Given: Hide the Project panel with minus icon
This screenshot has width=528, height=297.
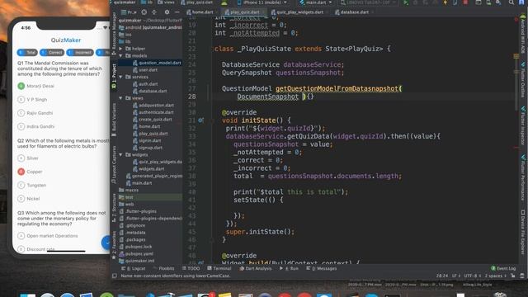Looking at the screenshot, I should coord(177,12).
